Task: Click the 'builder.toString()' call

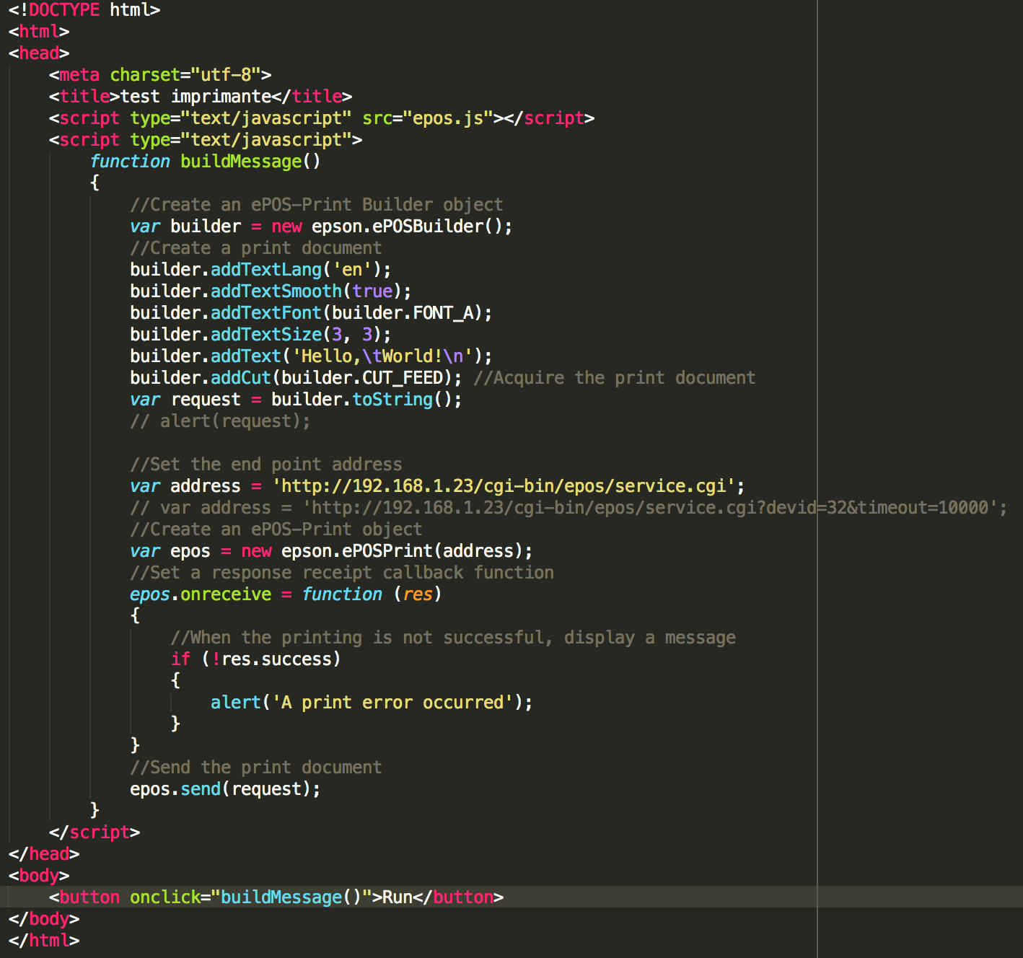Action: pyautogui.click(x=362, y=400)
